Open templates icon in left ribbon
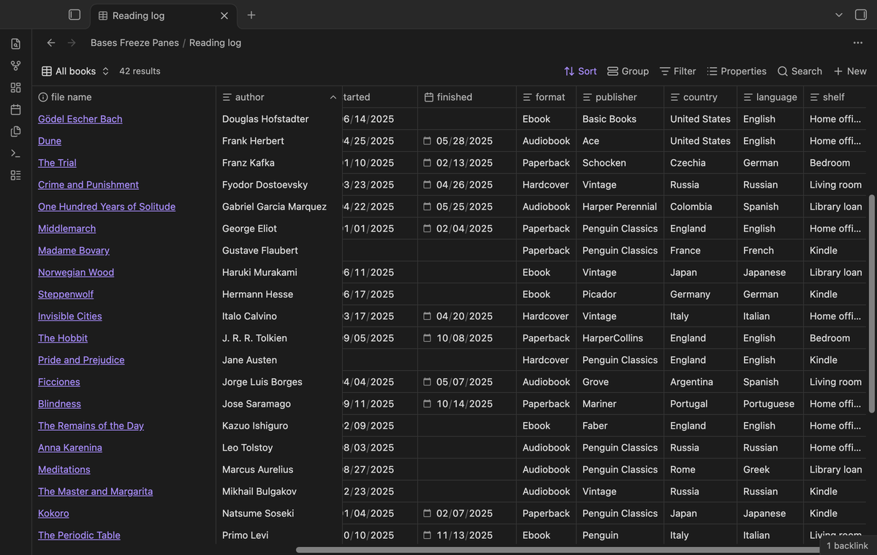Viewport: 877px width, 555px height. 16,131
